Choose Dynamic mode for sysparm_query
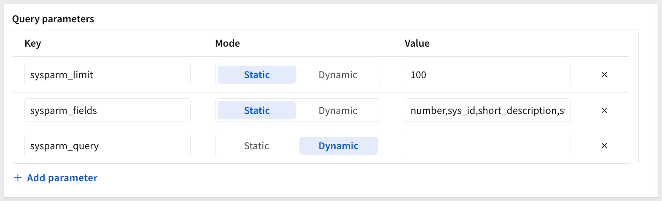This screenshot has height=201, width=662. [338, 145]
